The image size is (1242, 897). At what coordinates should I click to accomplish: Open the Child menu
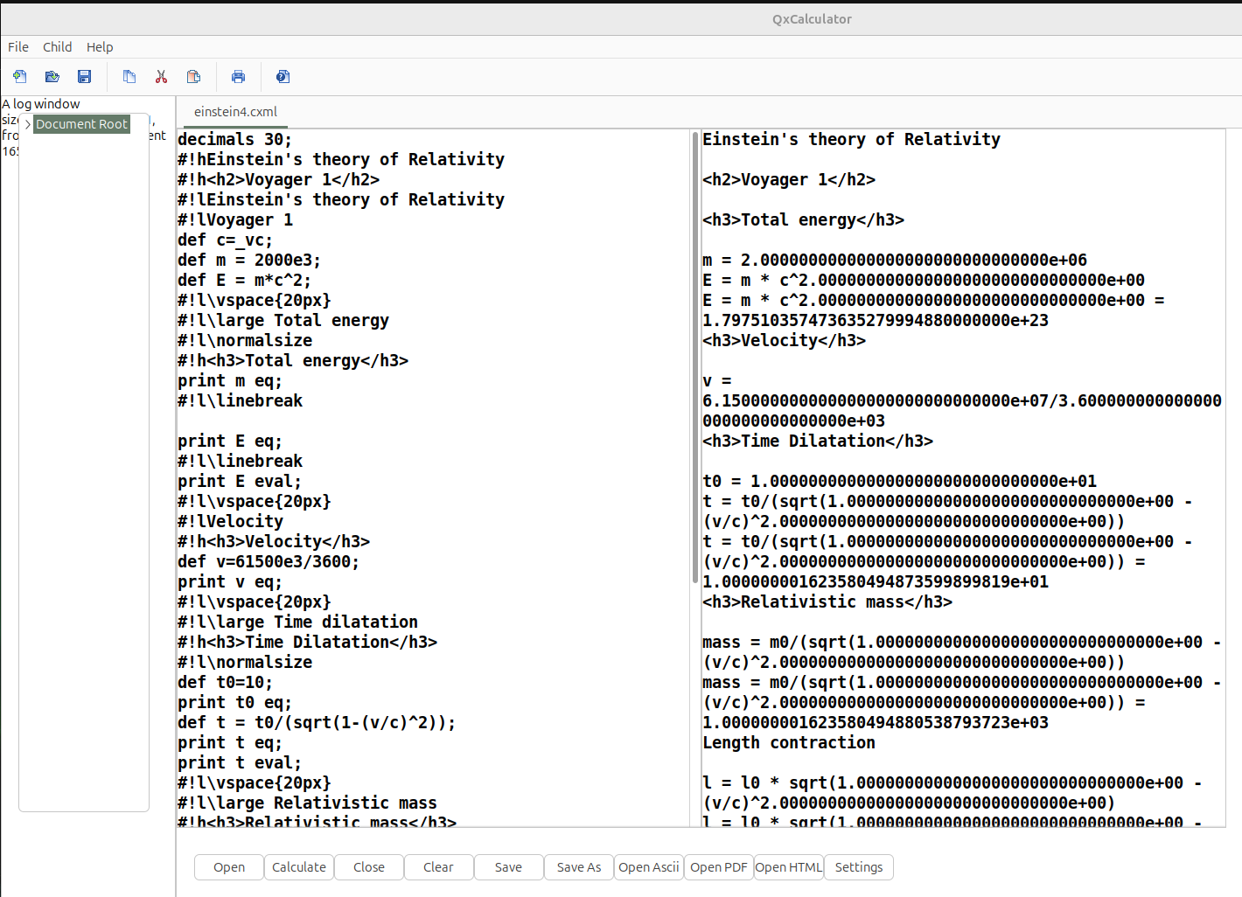tap(58, 47)
